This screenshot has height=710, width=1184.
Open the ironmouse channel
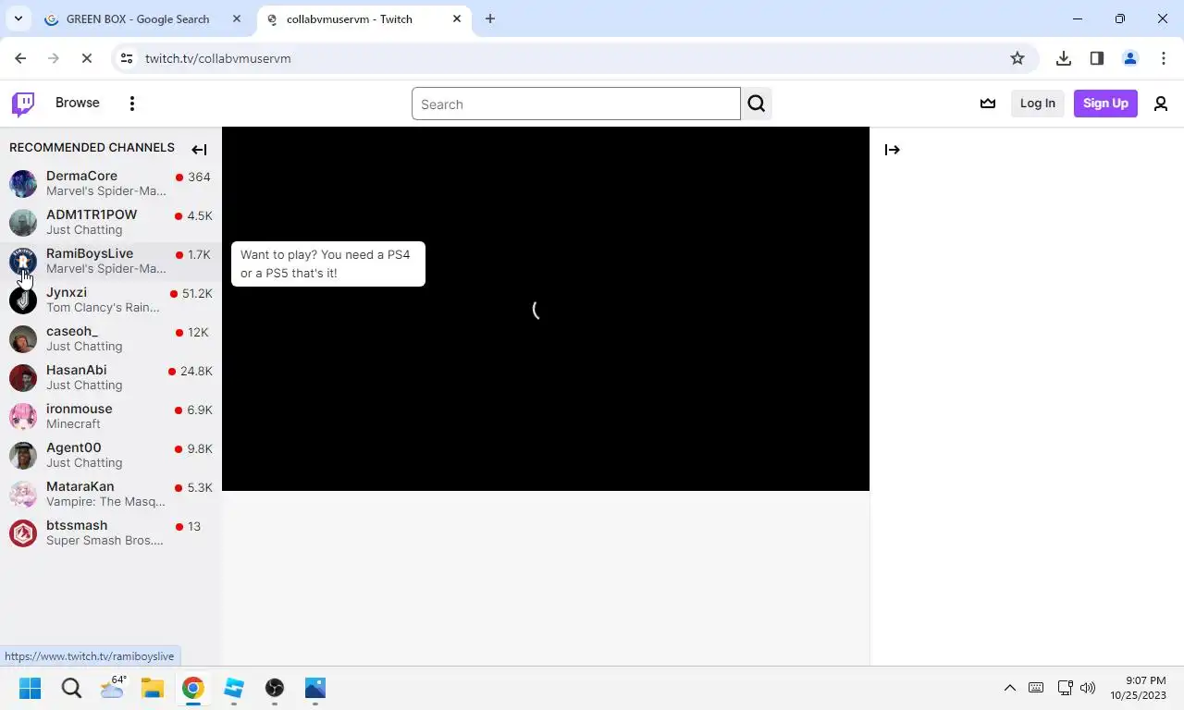[111, 416]
